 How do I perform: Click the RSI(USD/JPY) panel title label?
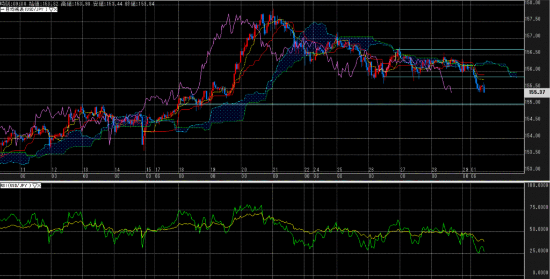(x=16, y=186)
